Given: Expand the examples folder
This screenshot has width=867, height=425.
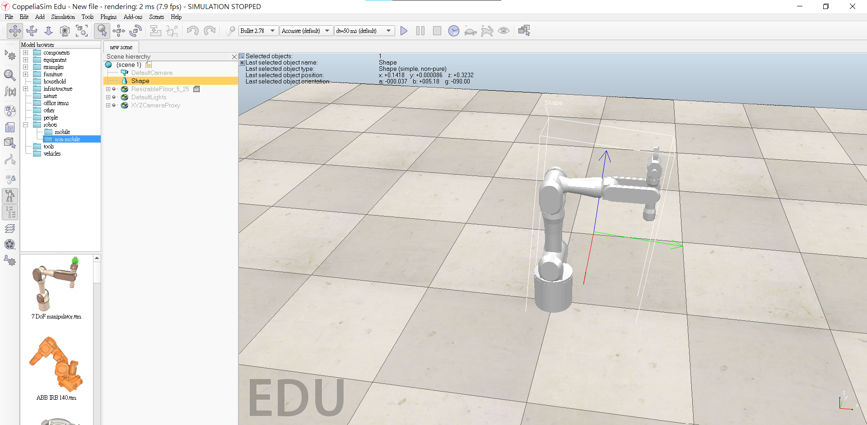Looking at the screenshot, I should [x=26, y=67].
